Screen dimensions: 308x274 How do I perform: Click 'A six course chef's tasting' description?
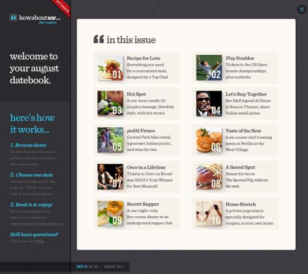(x=249, y=137)
